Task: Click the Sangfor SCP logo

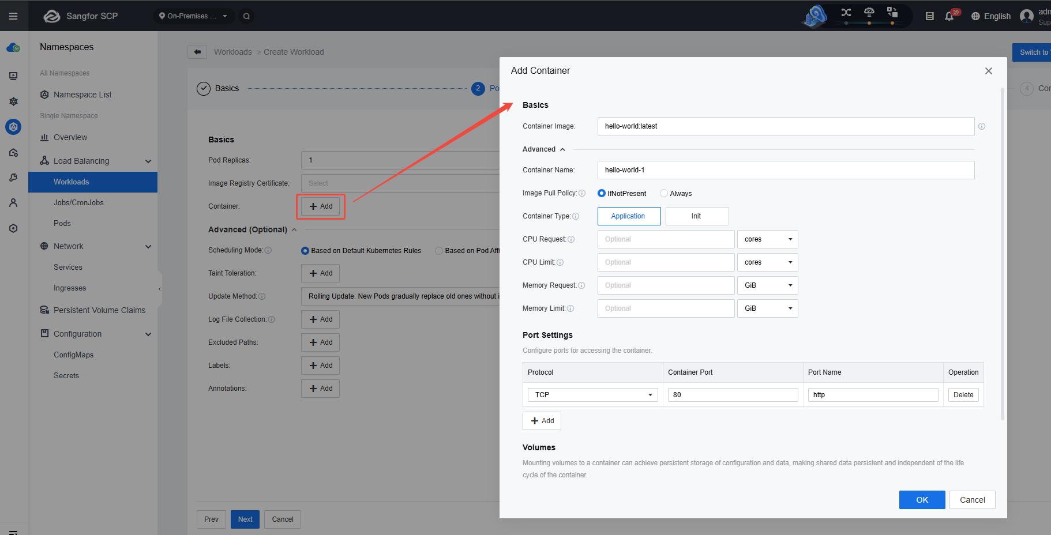Action: [x=52, y=16]
